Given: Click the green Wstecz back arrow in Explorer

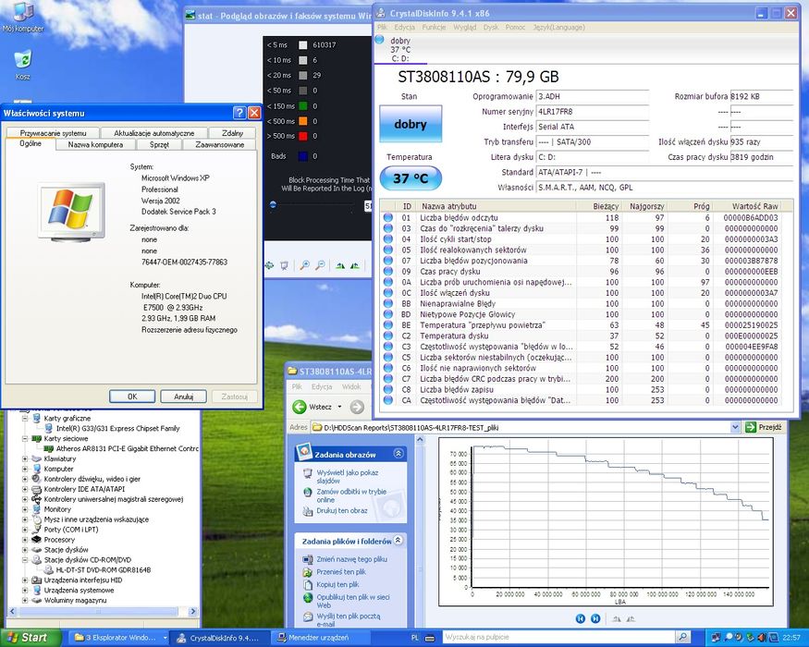Looking at the screenshot, I should coord(300,407).
